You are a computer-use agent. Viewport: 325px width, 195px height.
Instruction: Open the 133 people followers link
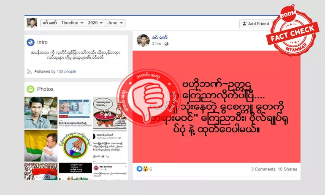(66, 71)
